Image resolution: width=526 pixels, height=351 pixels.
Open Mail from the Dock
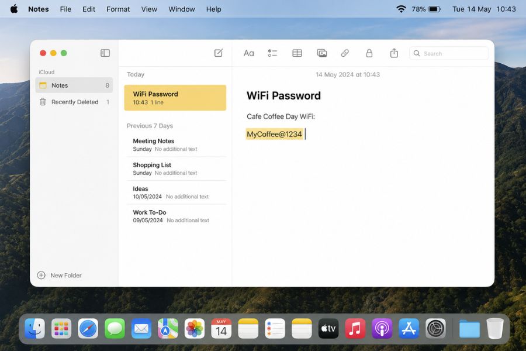[x=141, y=329]
